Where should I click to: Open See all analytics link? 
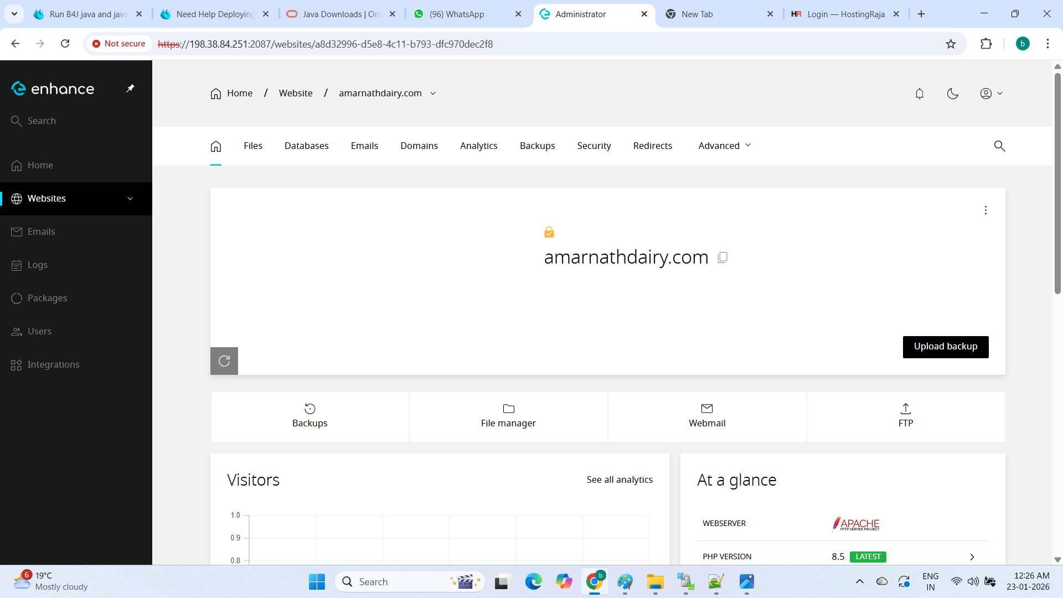pyautogui.click(x=620, y=480)
